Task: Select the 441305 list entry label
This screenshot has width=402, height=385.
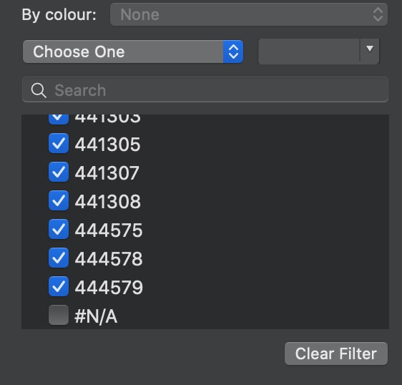Action: (x=108, y=144)
